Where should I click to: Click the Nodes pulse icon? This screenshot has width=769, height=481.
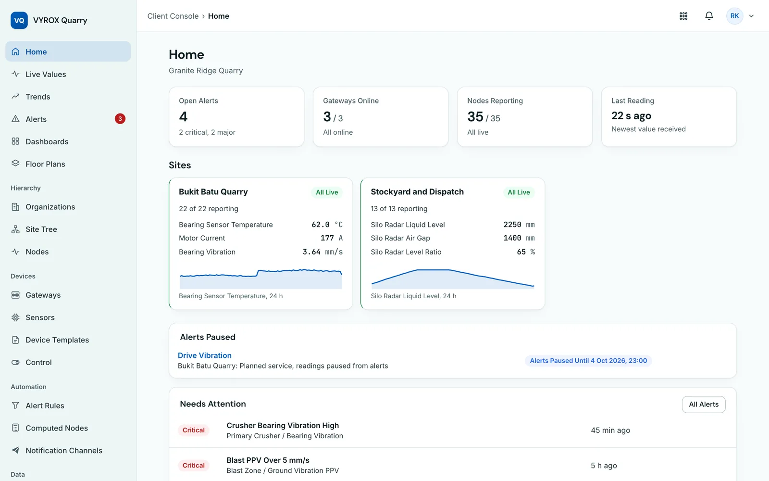[x=15, y=252]
